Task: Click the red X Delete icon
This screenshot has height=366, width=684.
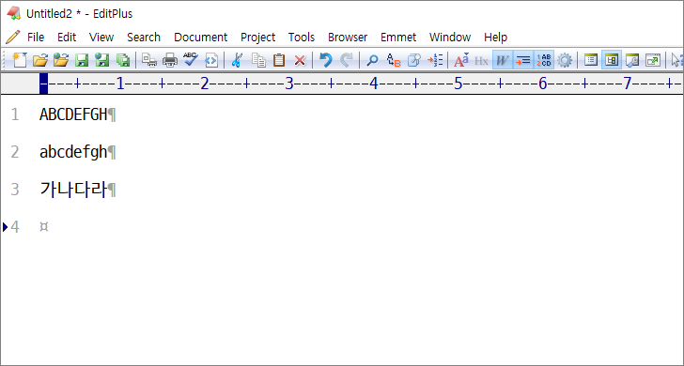Action: (x=300, y=61)
